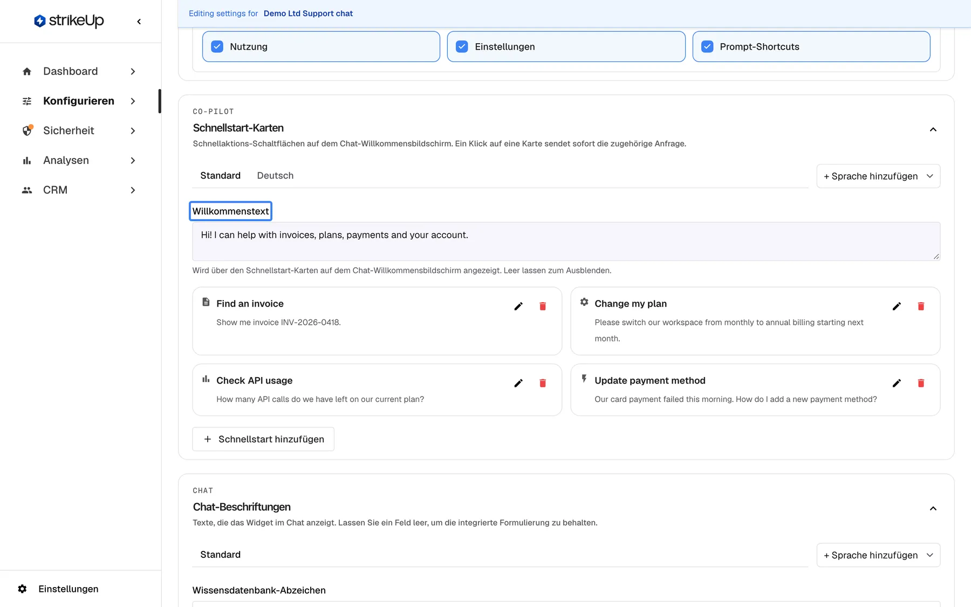The width and height of the screenshot is (971, 607).
Task: Click the Change my plan gear icon
Action: pyautogui.click(x=584, y=302)
